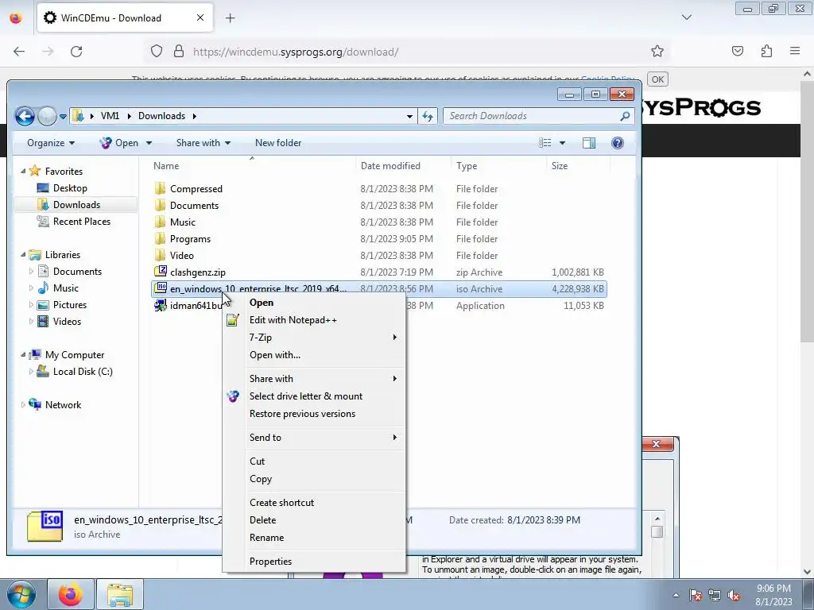This screenshot has width=814, height=610.
Task: Click the WinCDEmu mount icon in context menu
Action: [233, 396]
